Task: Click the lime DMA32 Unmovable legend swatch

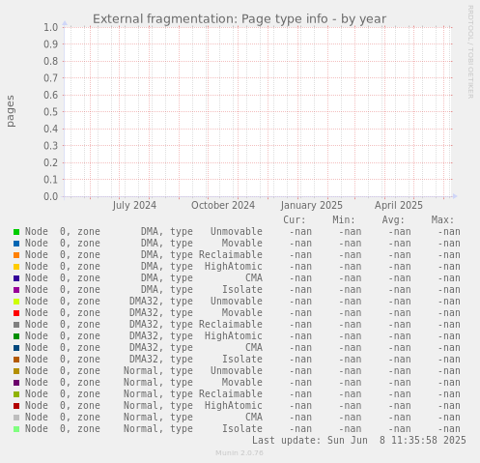Action: point(16,302)
